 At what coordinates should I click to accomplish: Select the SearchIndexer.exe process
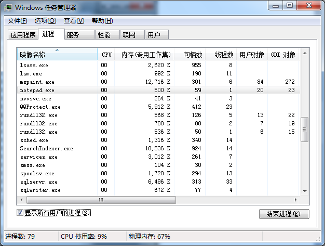158,148
